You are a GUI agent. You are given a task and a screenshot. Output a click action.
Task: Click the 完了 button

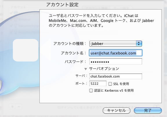click(x=148, y=110)
